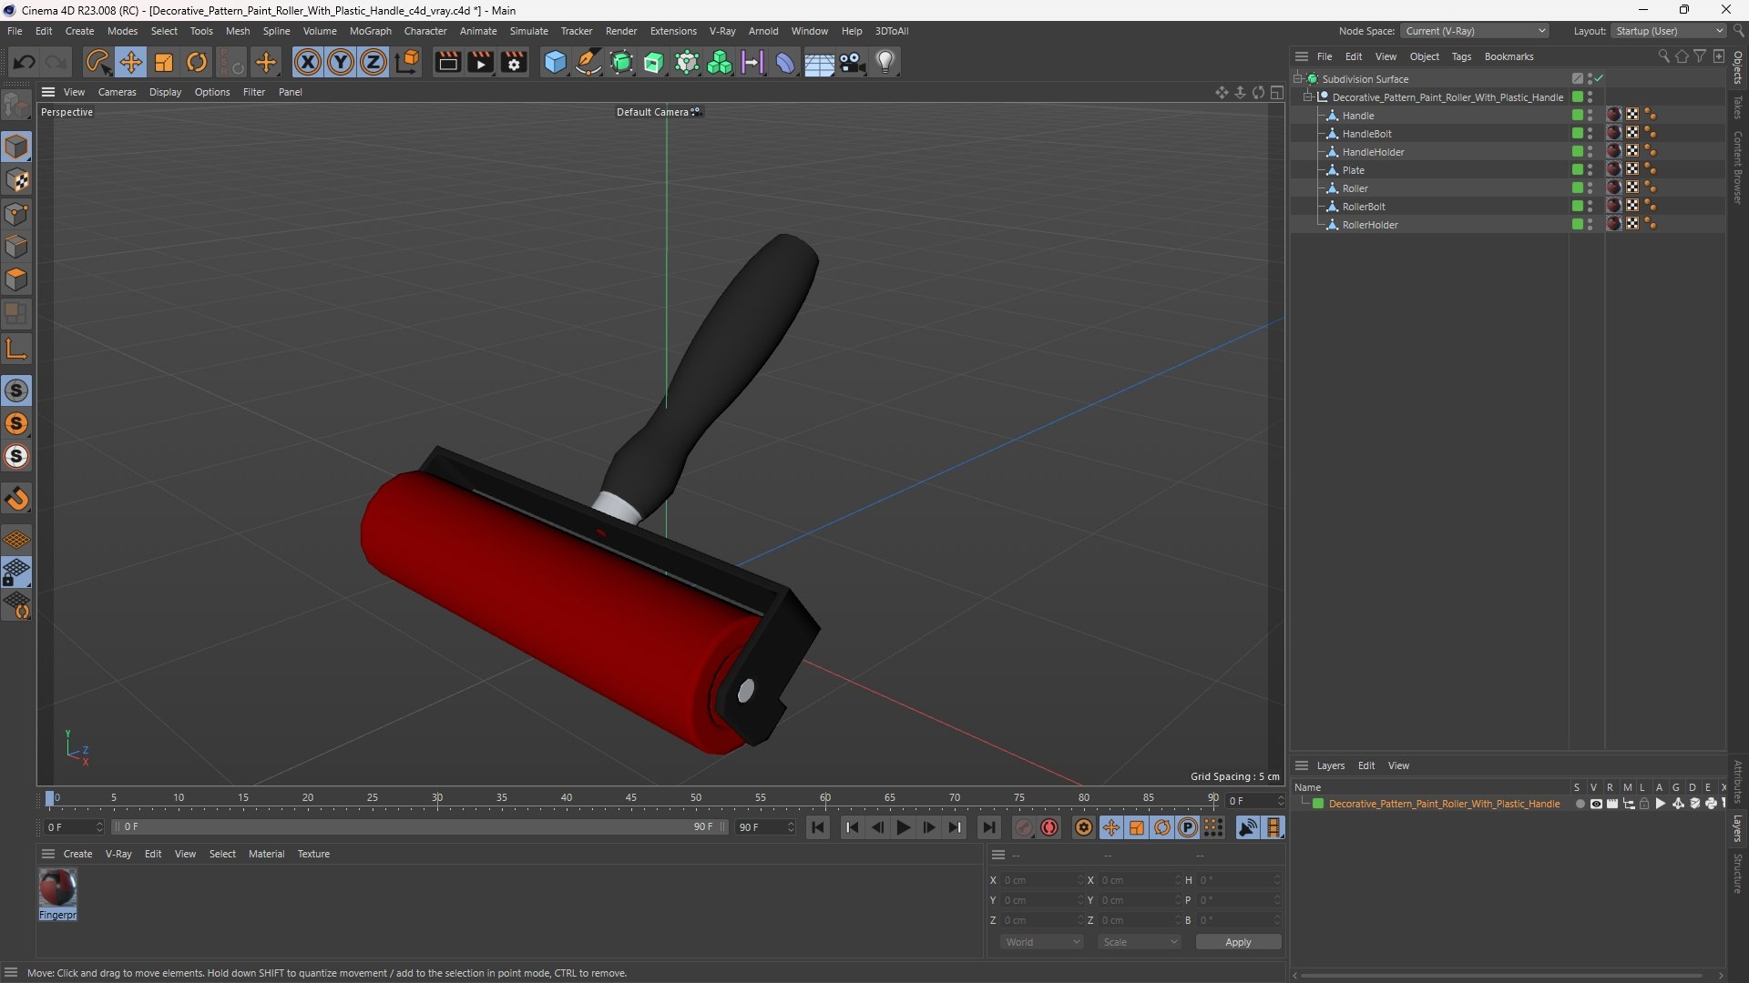Image resolution: width=1749 pixels, height=983 pixels.
Task: Toggle Z-axis lock
Action: 373,62
